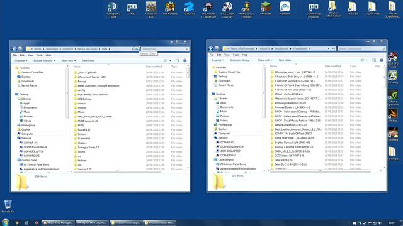Open the File menu in the VirtualInstall window
The height and width of the screenshot is (226, 403).
click(x=212, y=55)
